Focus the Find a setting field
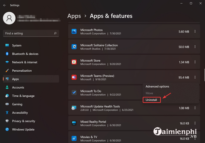This screenshot has width=205, height=143. click(x=31, y=33)
